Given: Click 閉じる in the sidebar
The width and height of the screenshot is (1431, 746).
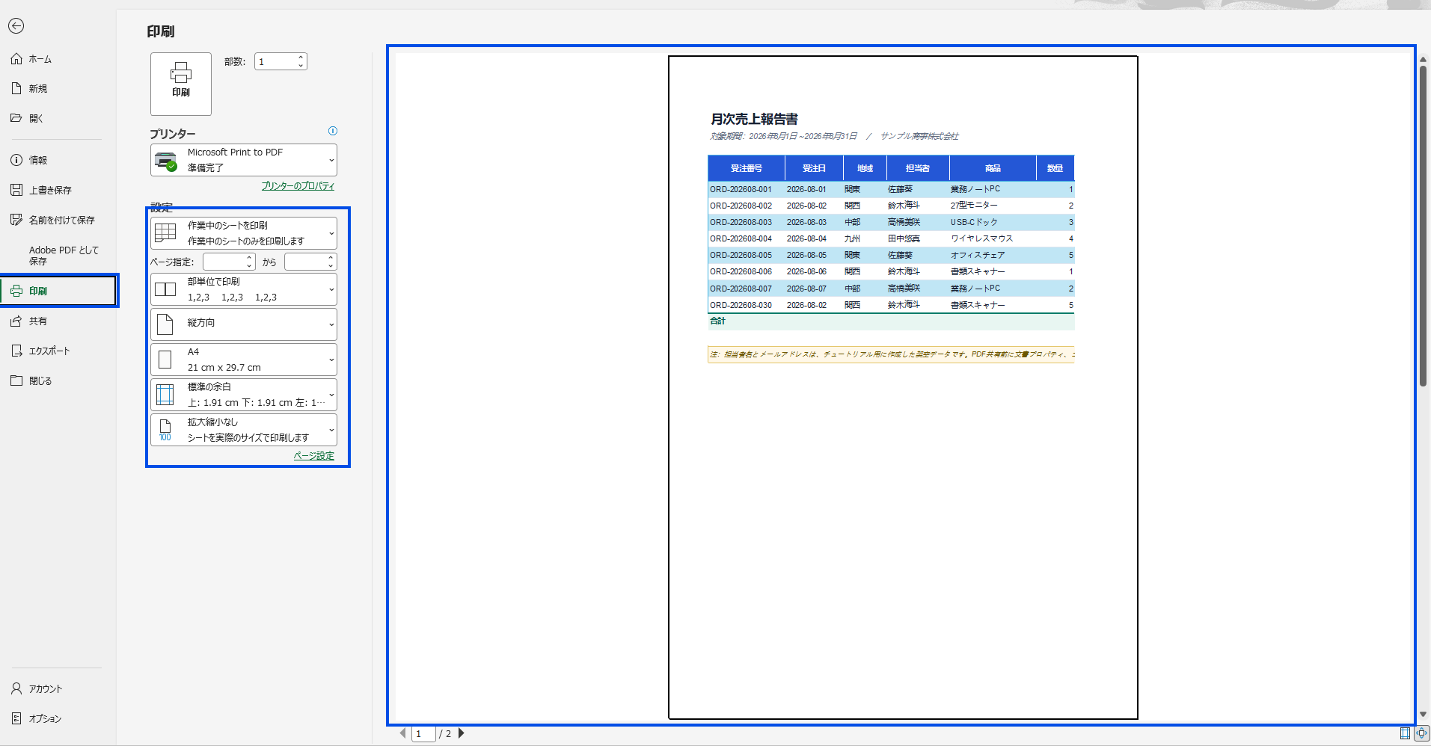Looking at the screenshot, I should [x=58, y=380].
